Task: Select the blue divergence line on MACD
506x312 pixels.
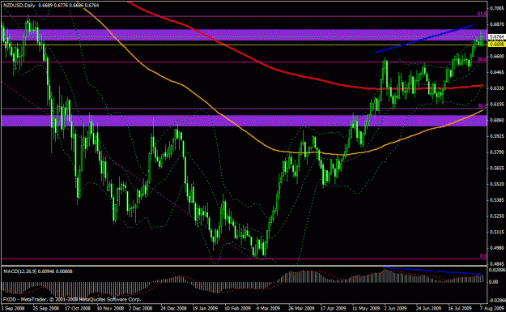Action: click(x=433, y=271)
